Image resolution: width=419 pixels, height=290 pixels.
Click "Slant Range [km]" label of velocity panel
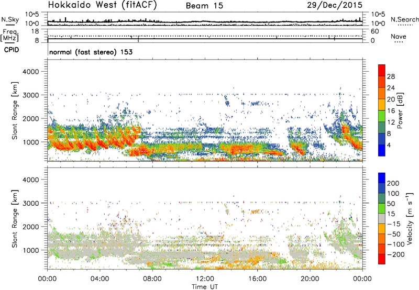15,219
